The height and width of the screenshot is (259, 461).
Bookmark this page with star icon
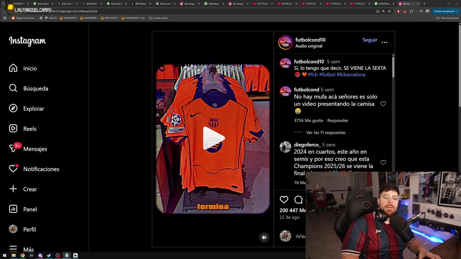[389, 11]
